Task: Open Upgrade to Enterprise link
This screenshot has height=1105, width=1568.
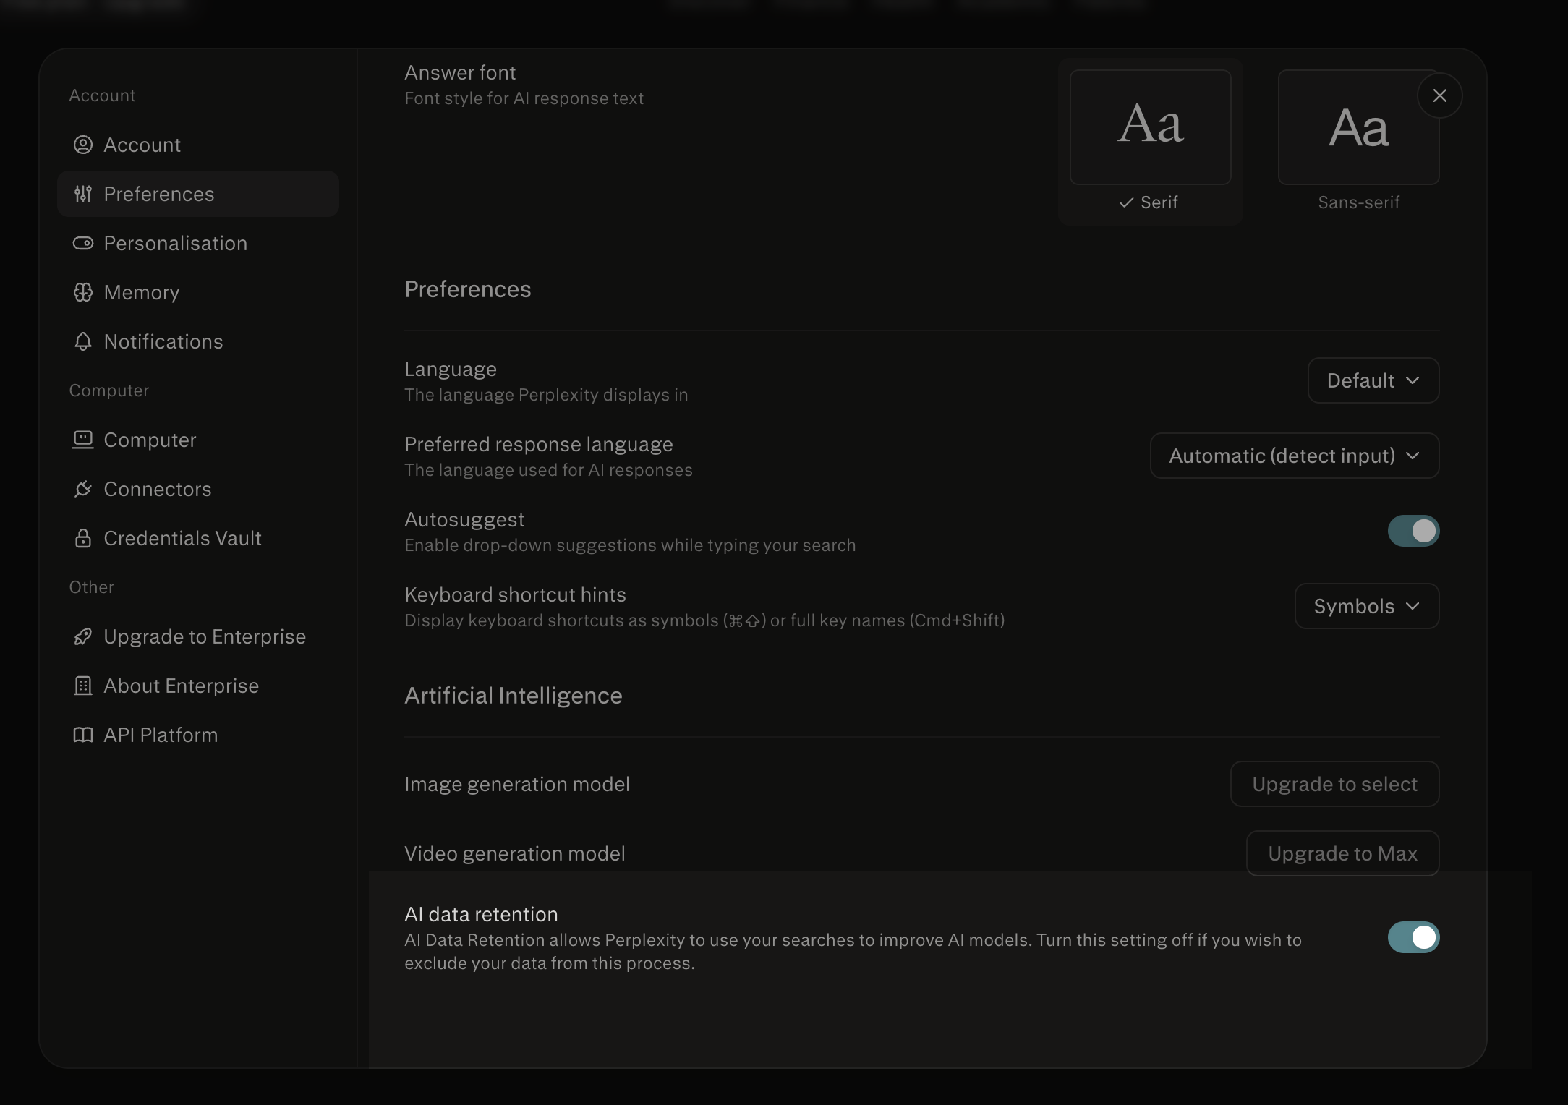Action: 198,636
